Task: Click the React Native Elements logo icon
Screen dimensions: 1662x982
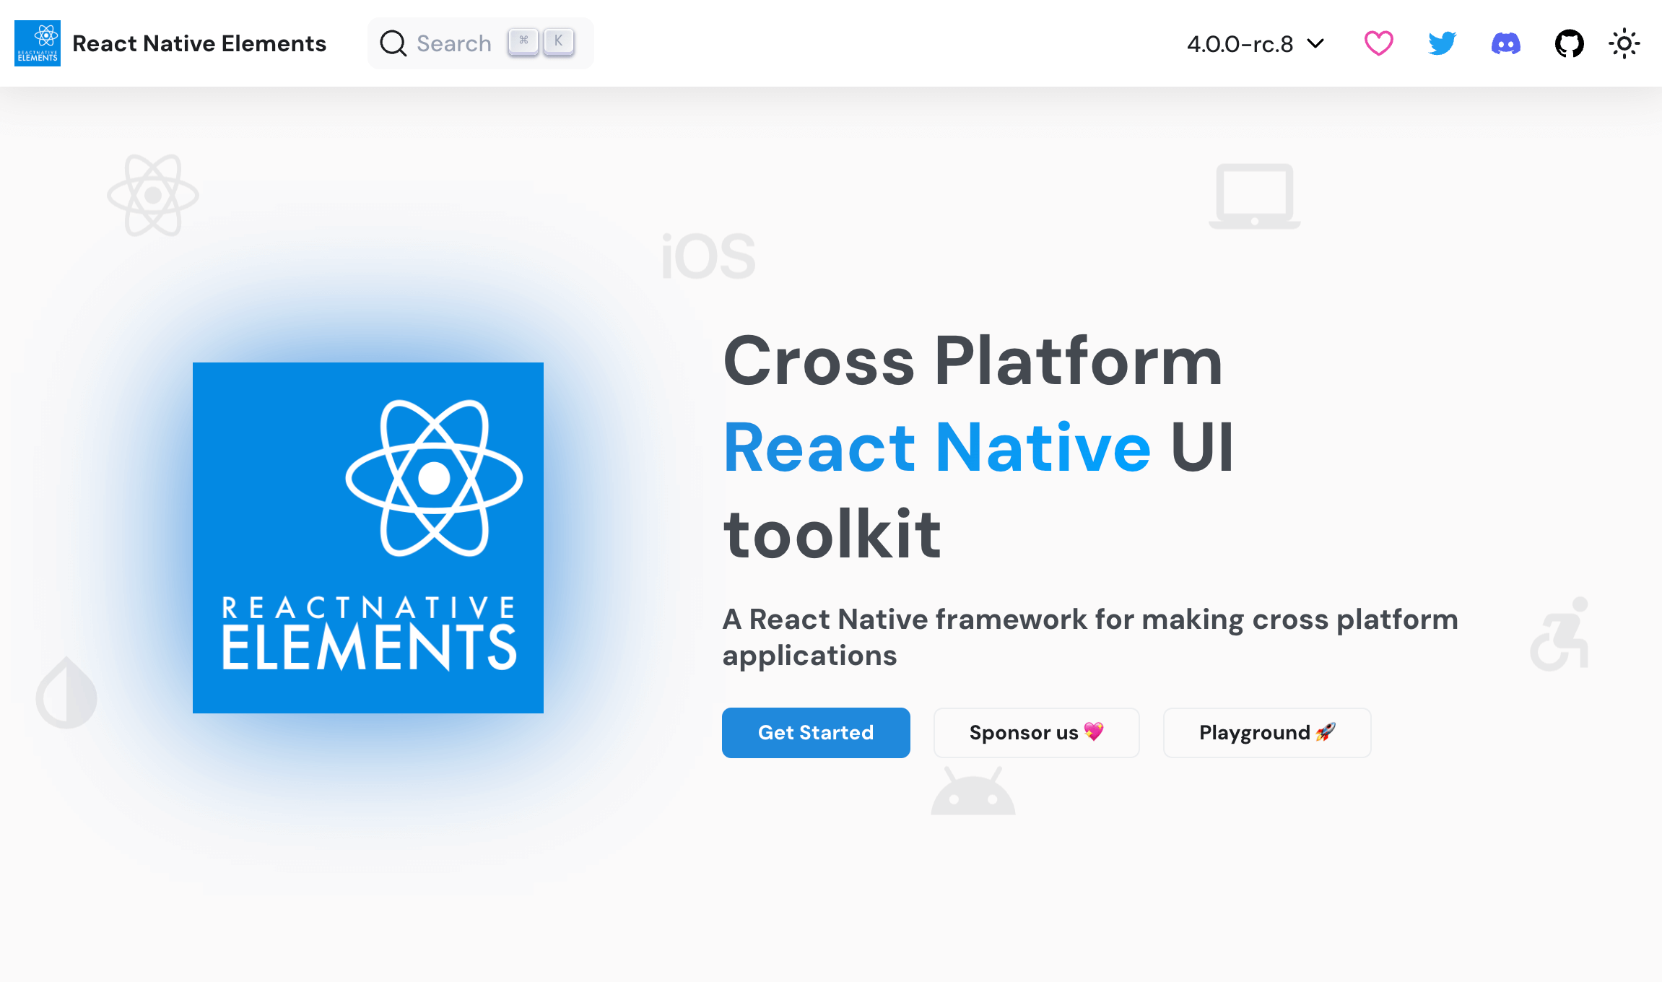Action: coord(38,43)
